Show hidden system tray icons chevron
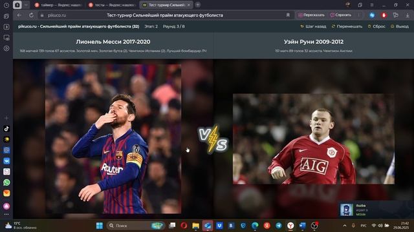This screenshot has height=232, width=414. (x=345, y=226)
